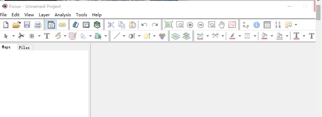
Task: Click the Zoom Out minus magnifier
Action: click(x=201, y=25)
